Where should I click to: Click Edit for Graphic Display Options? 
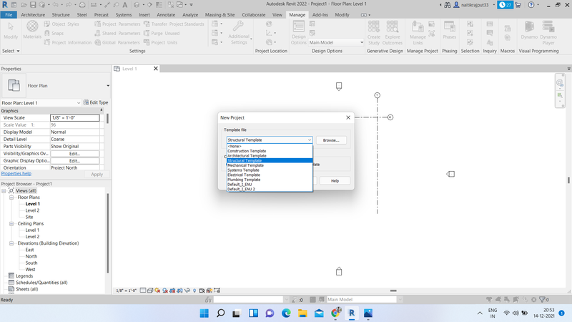click(75, 160)
